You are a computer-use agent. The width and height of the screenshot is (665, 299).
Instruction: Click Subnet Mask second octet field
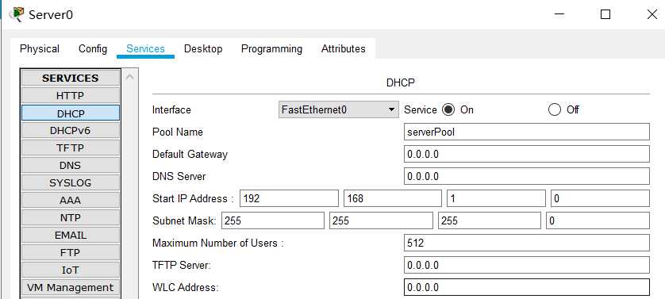pyautogui.click(x=381, y=220)
